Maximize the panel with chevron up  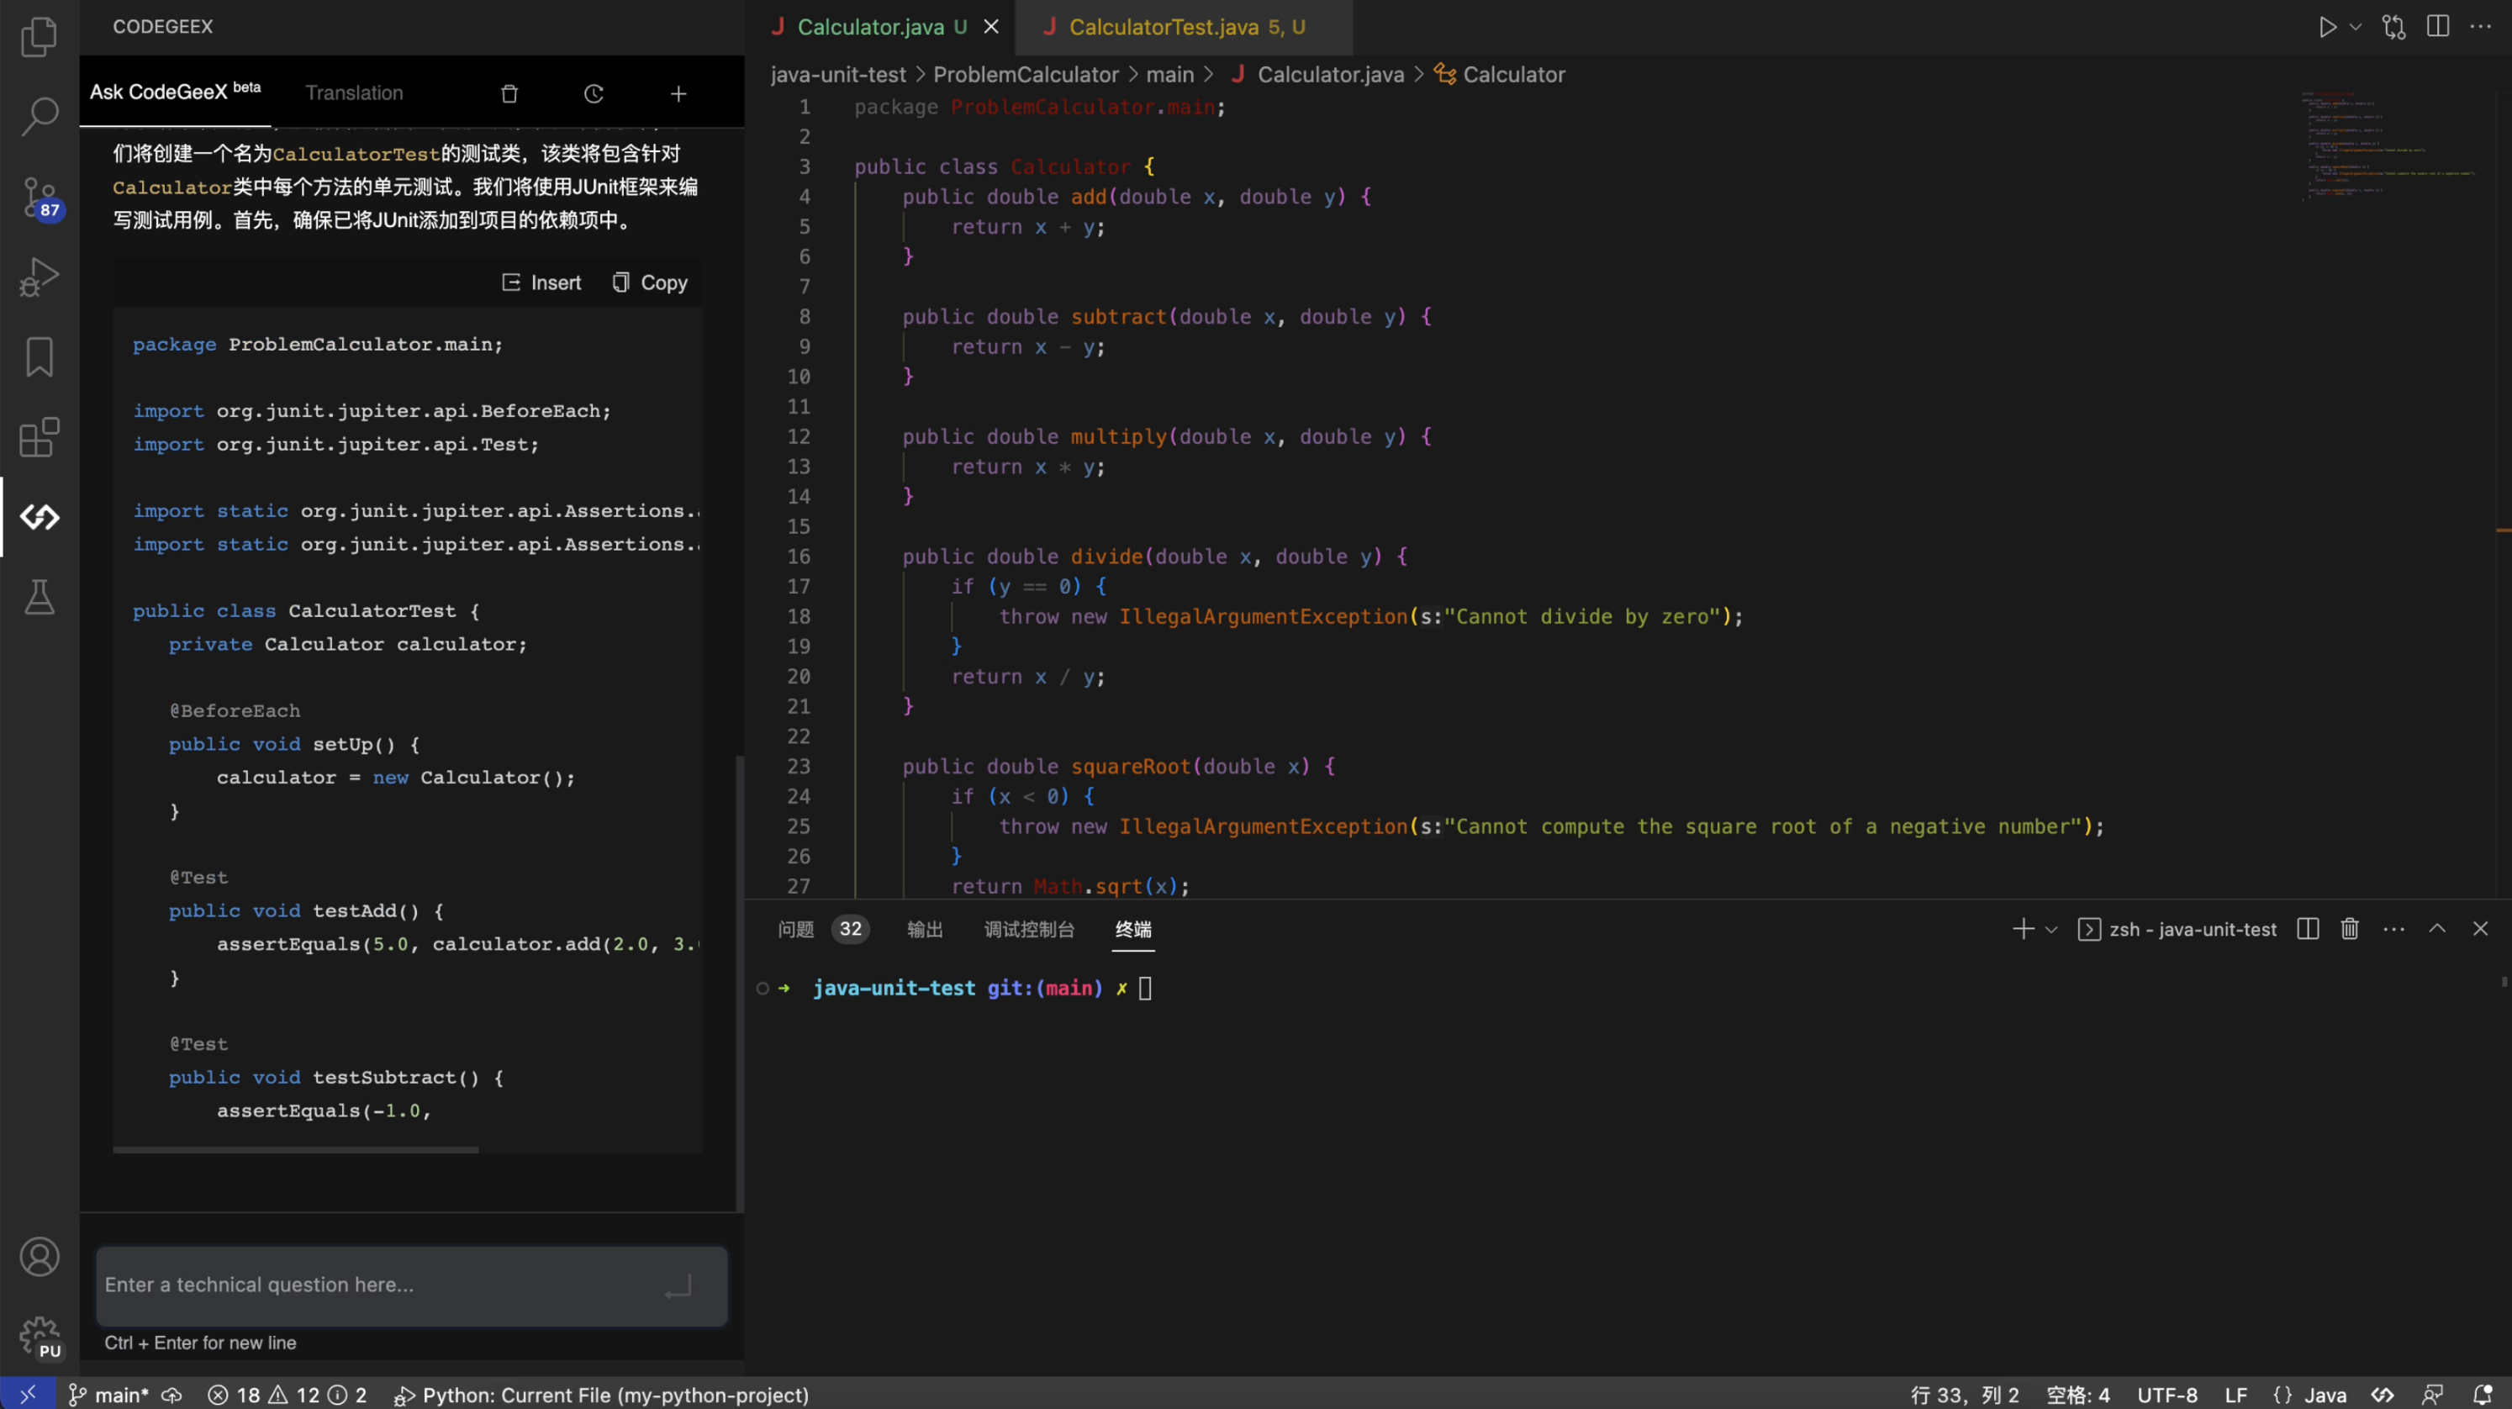pos(2437,929)
